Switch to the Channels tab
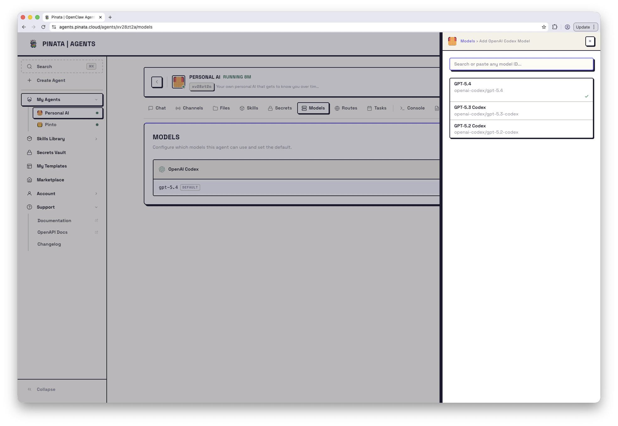Image resolution: width=618 pixels, height=426 pixels. (x=189, y=108)
